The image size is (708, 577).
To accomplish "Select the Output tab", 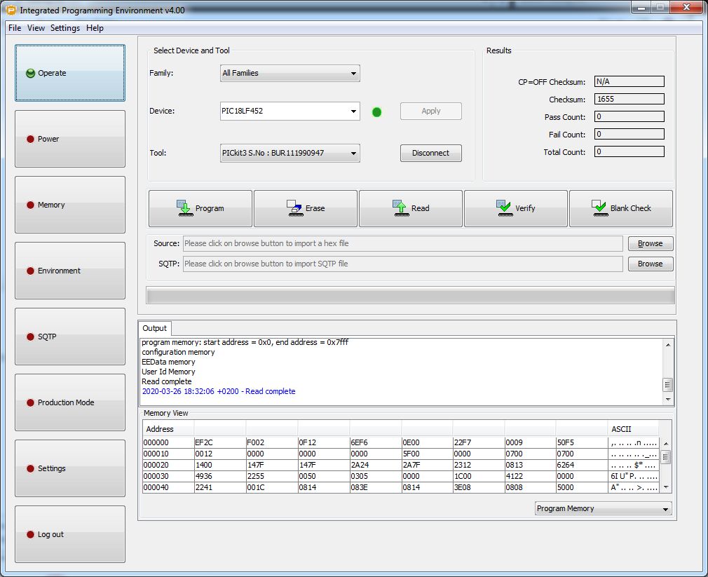I will point(154,328).
